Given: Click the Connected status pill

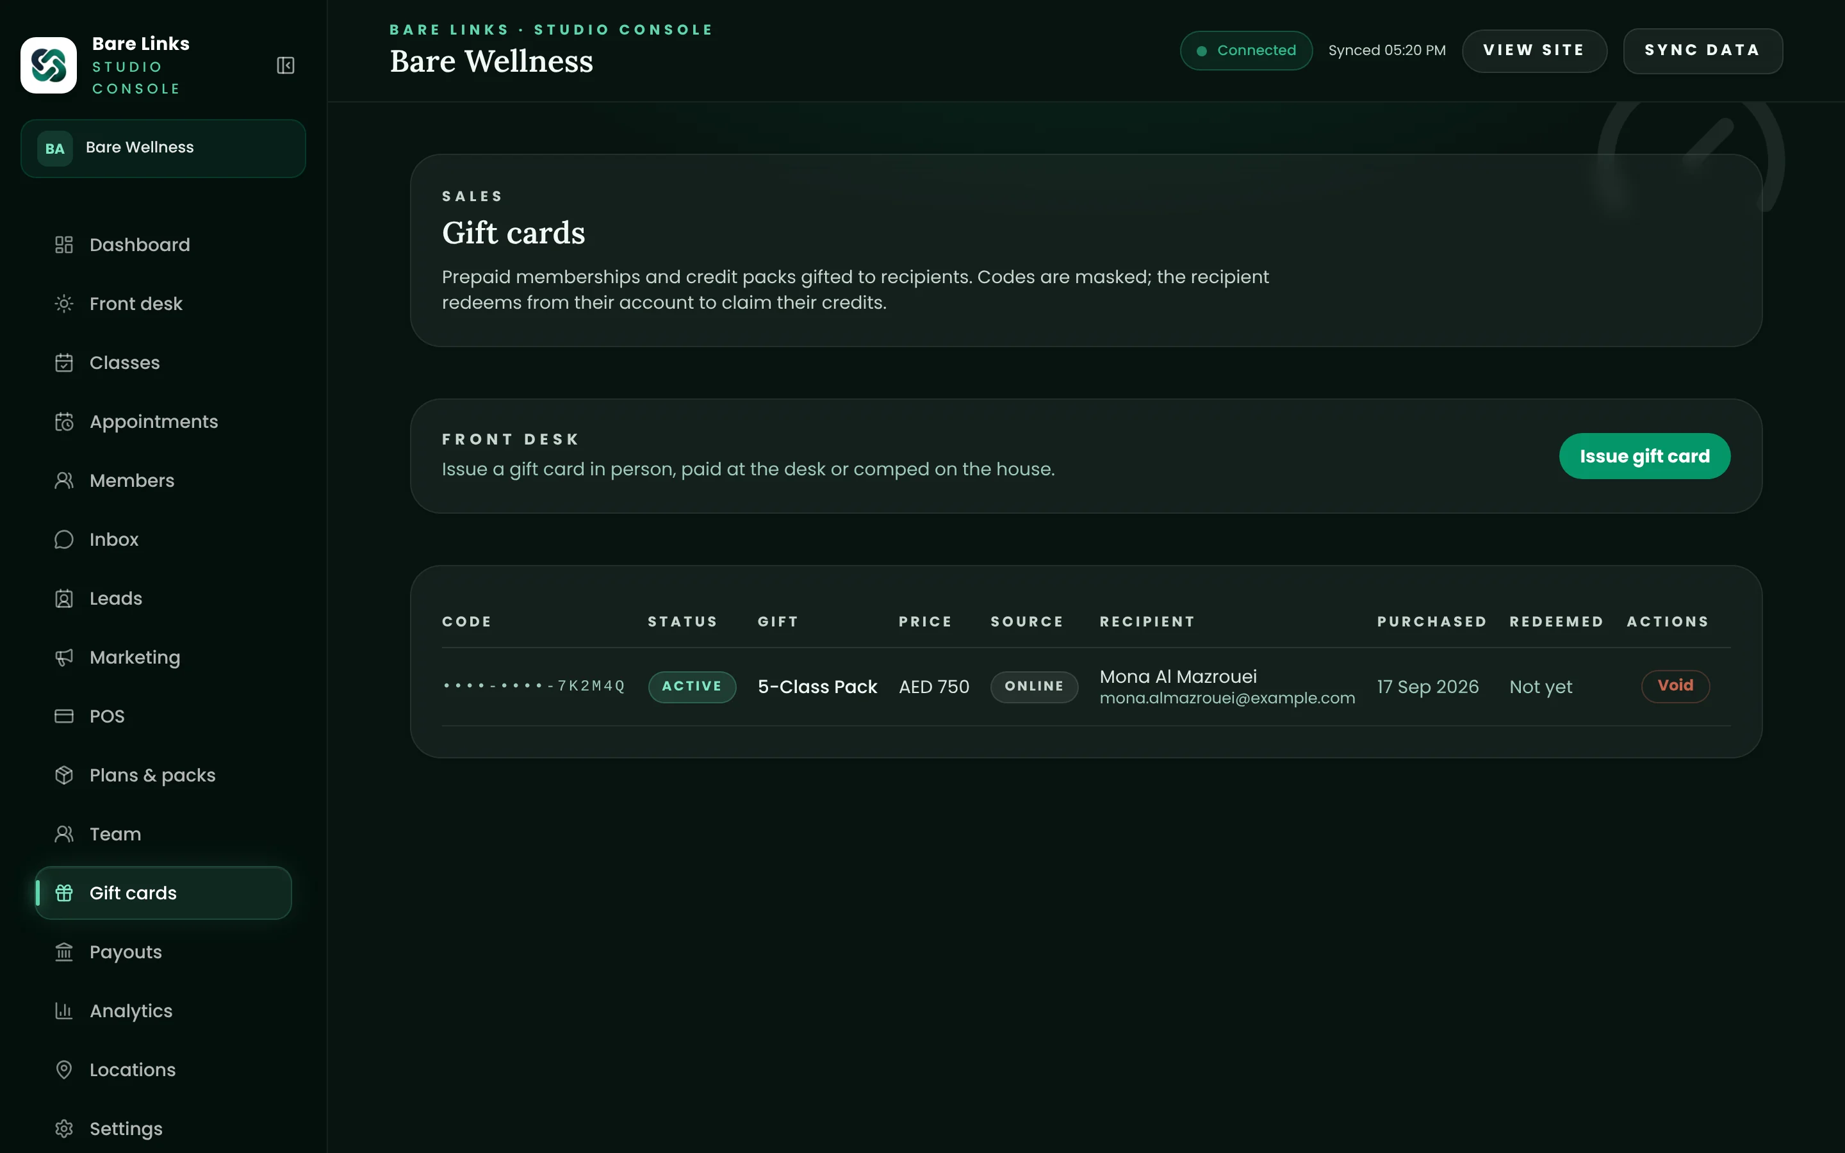Looking at the screenshot, I should click(1246, 51).
